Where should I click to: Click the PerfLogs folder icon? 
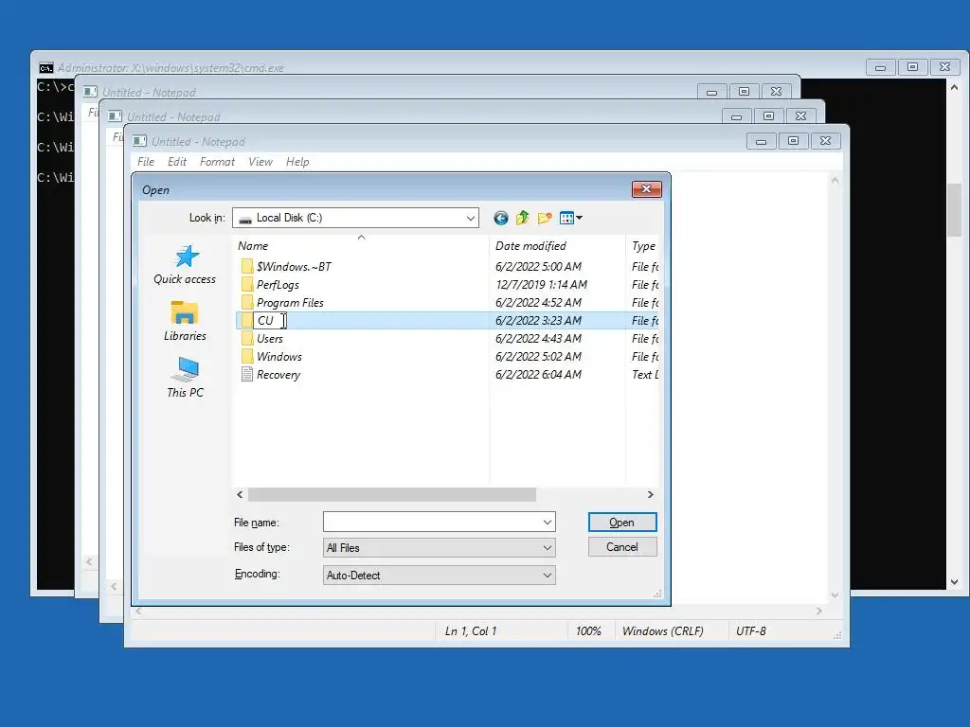pos(247,284)
